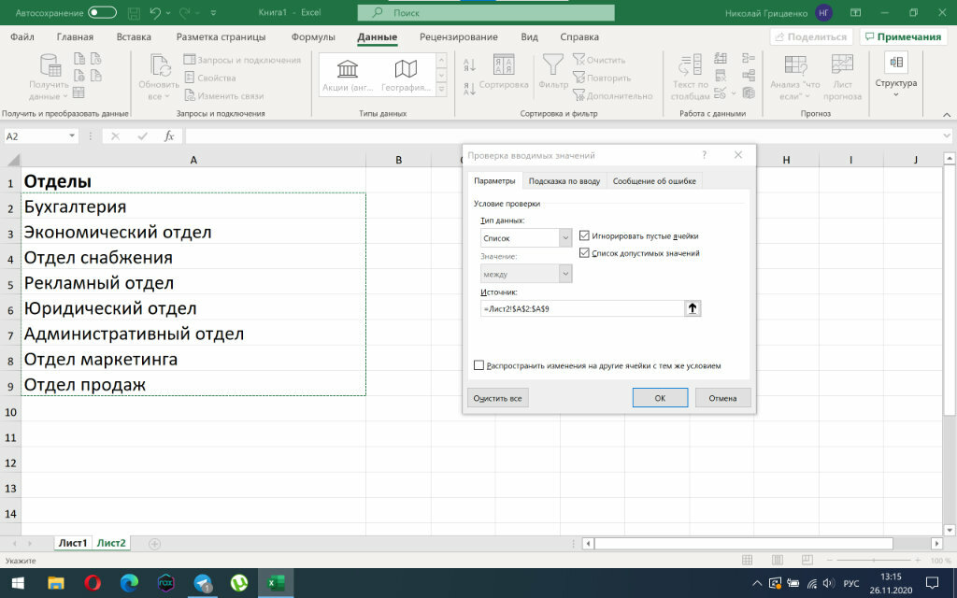Switch to the Вставка tab
The height and width of the screenshot is (598, 957).
pyautogui.click(x=134, y=36)
